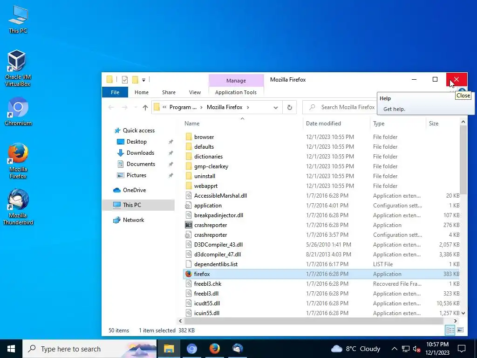
Task: Open the Application Tools tab
Action: (236, 92)
